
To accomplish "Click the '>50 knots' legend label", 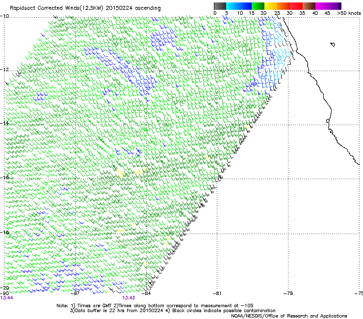I will [x=349, y=13].
